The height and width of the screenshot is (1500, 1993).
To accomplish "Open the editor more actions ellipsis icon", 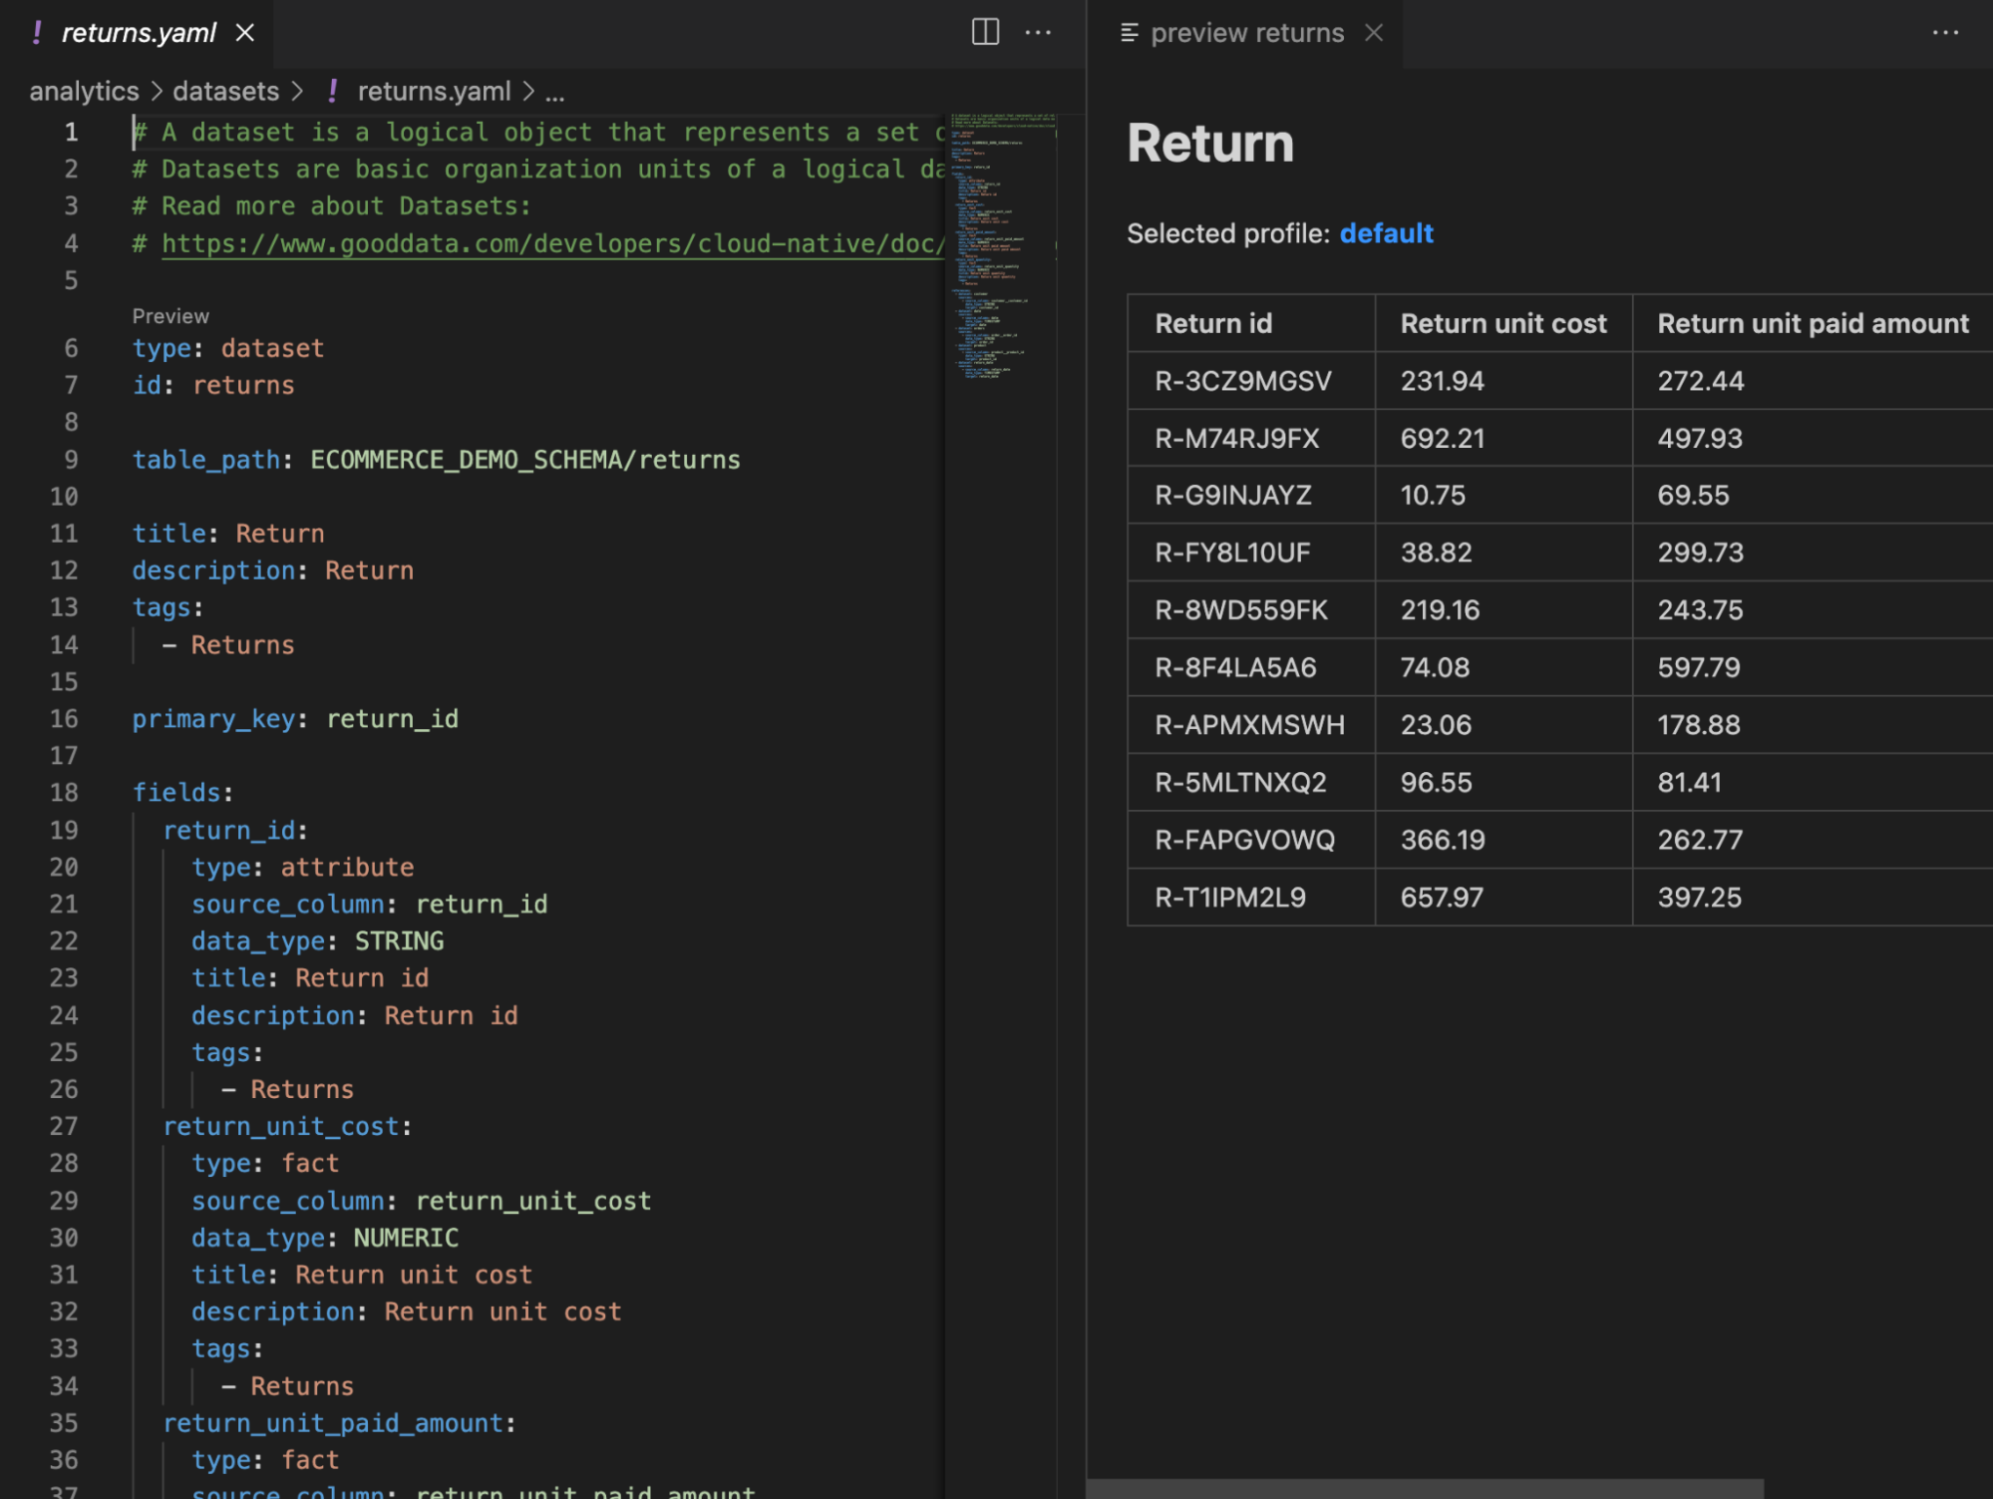I will coord(1039,33).
